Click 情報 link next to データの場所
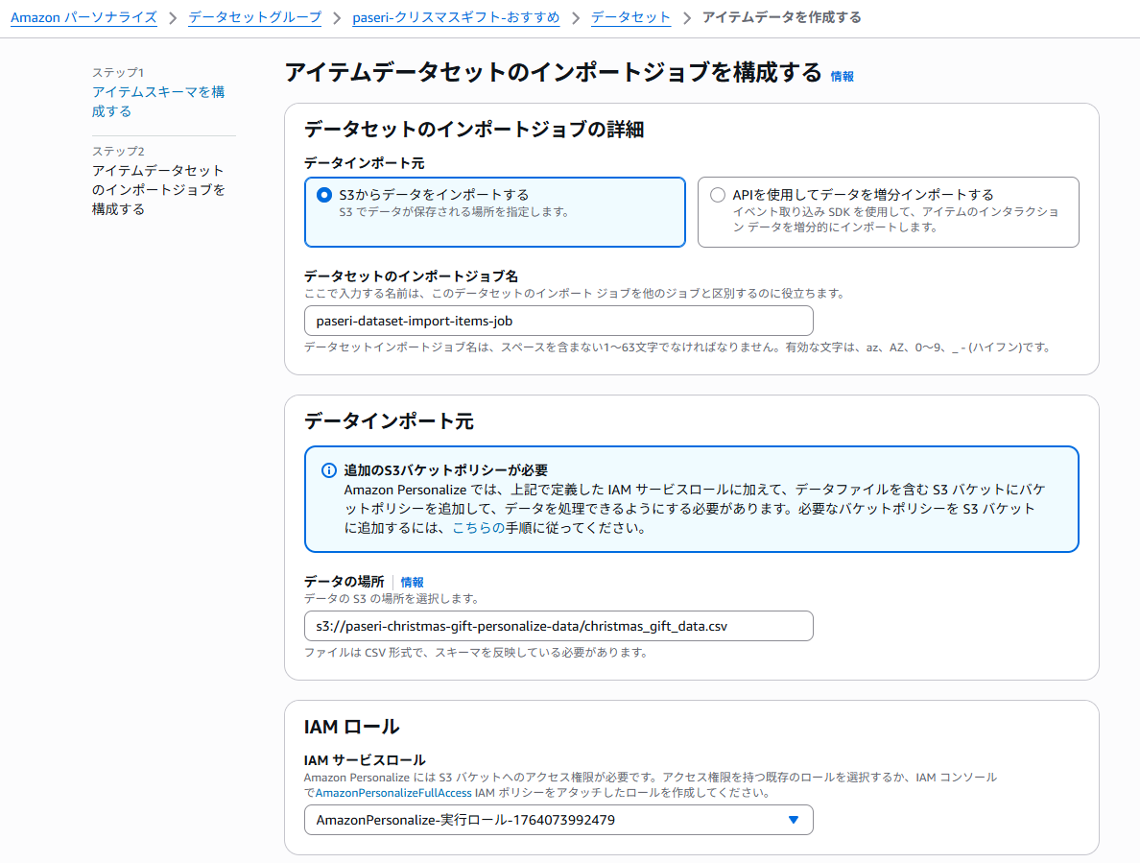Viewport: 1140px width, 863px height. pos(412,582)
